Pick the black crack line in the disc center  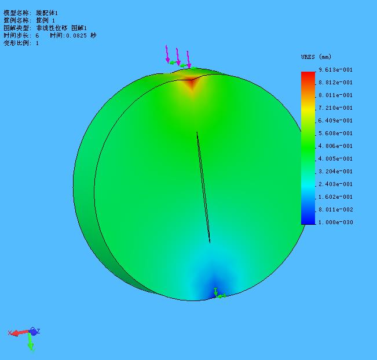pyautogui.click(x=203, y=187)
